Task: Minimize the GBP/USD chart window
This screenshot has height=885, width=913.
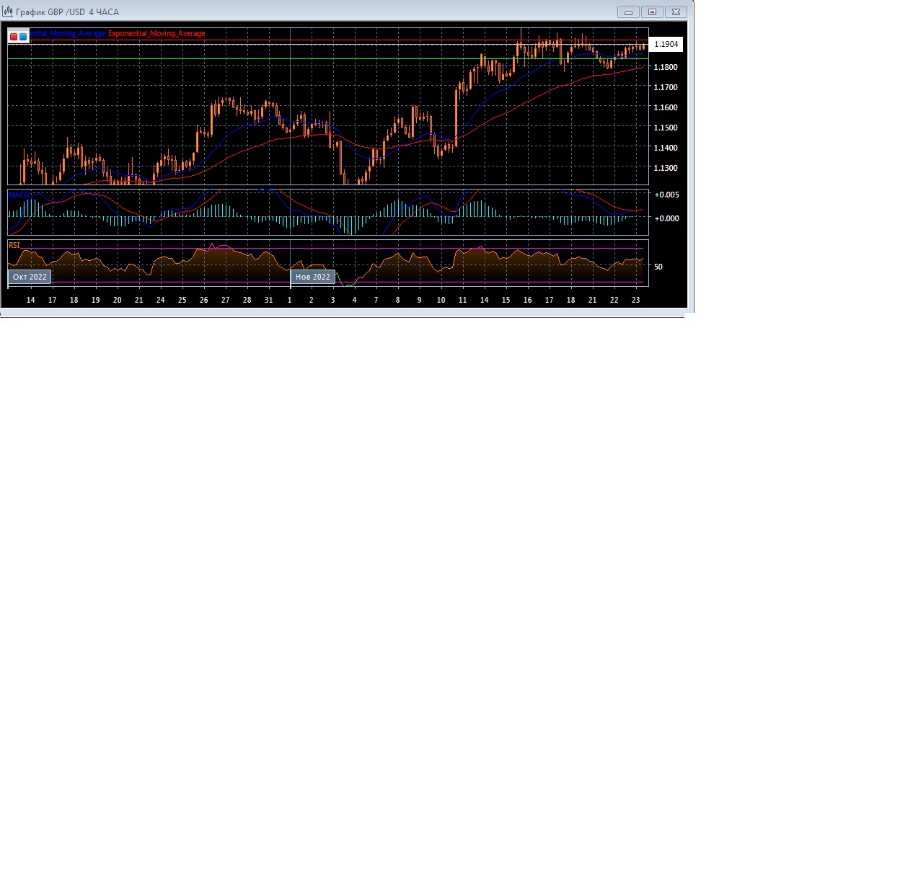Action: [628, 12]
